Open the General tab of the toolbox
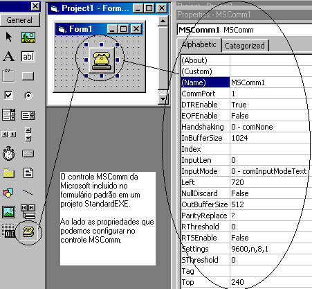Viewport: 312px width, 289px height. click(x=20, y=20)
